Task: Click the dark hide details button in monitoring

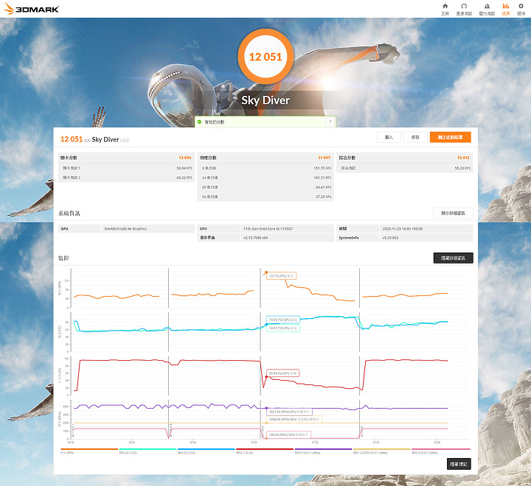Action: [x=453, y=258]
